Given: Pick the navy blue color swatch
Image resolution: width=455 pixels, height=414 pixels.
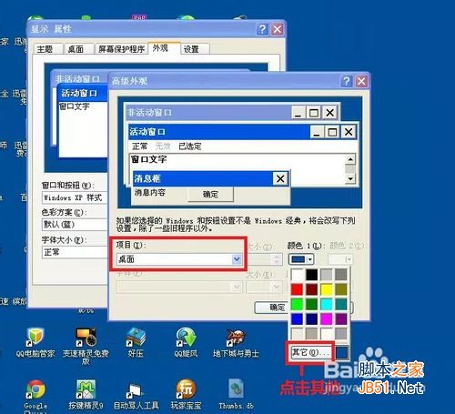Looking at the screenshot, I should tap(312, 319).
